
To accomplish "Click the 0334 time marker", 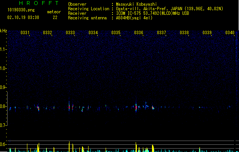I will 93,33.
